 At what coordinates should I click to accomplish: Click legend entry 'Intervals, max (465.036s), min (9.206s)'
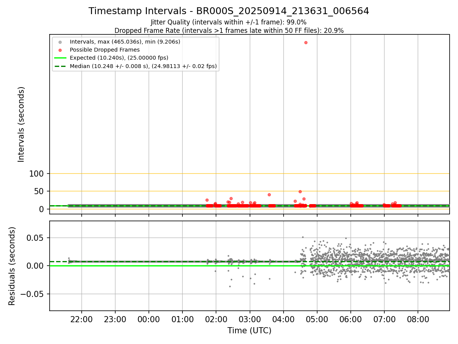[x=125, y=41]
